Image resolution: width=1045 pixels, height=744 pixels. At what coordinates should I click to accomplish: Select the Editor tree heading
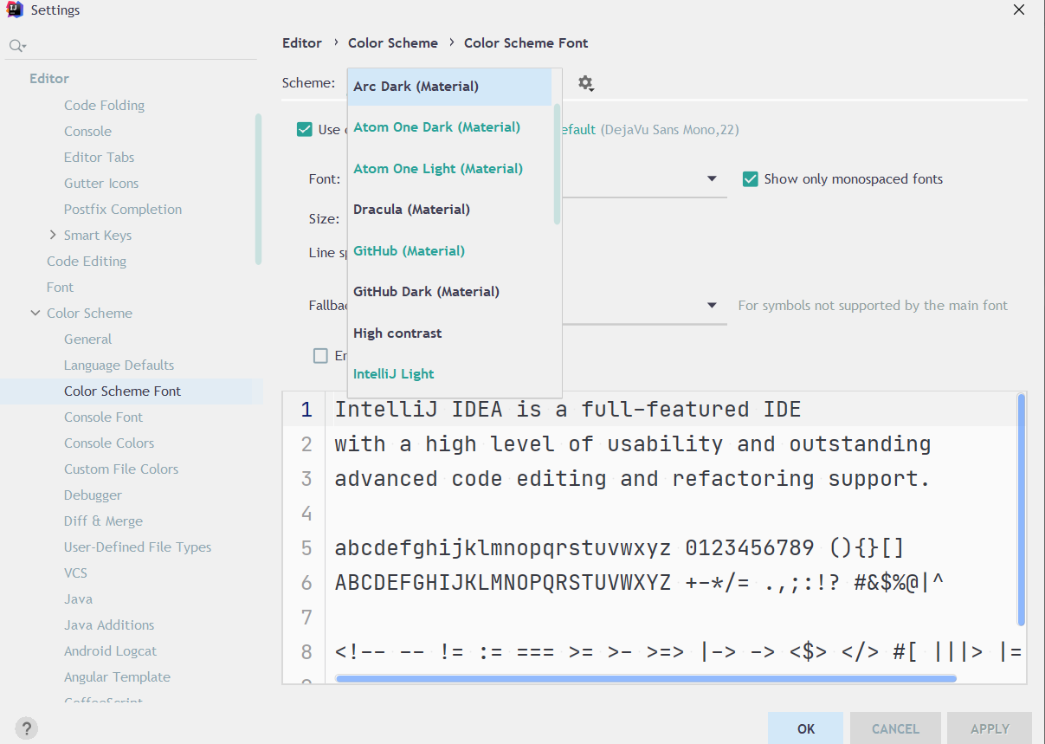click(49, 79)
